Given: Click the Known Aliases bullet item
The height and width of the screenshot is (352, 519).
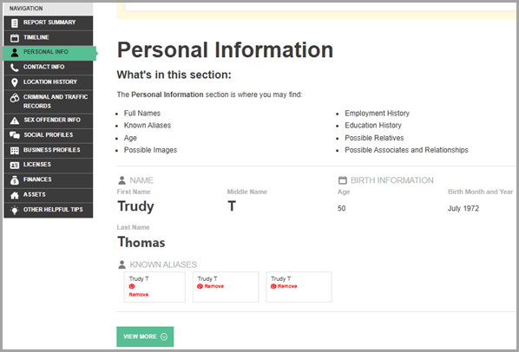Looking at the screenshot, I should 148,126.
